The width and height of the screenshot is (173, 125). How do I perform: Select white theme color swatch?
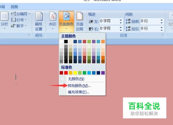[x=61, y=42]
